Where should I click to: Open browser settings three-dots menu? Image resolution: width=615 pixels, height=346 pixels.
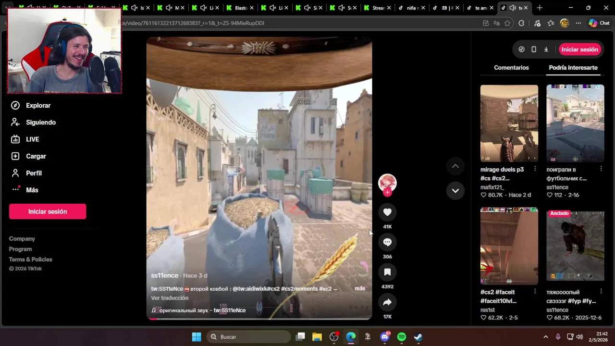click(x=578, y=23)
